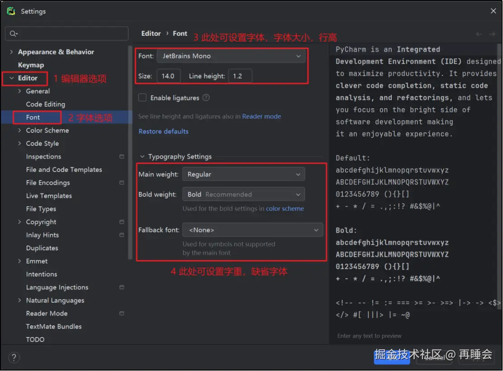Collapse the Editor tree node
This screenshot has height=371, width=503.
click(x=12, y=78)
